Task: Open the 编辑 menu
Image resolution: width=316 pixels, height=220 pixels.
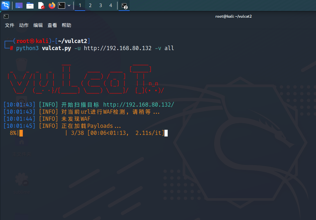Action: pos(38,25)
